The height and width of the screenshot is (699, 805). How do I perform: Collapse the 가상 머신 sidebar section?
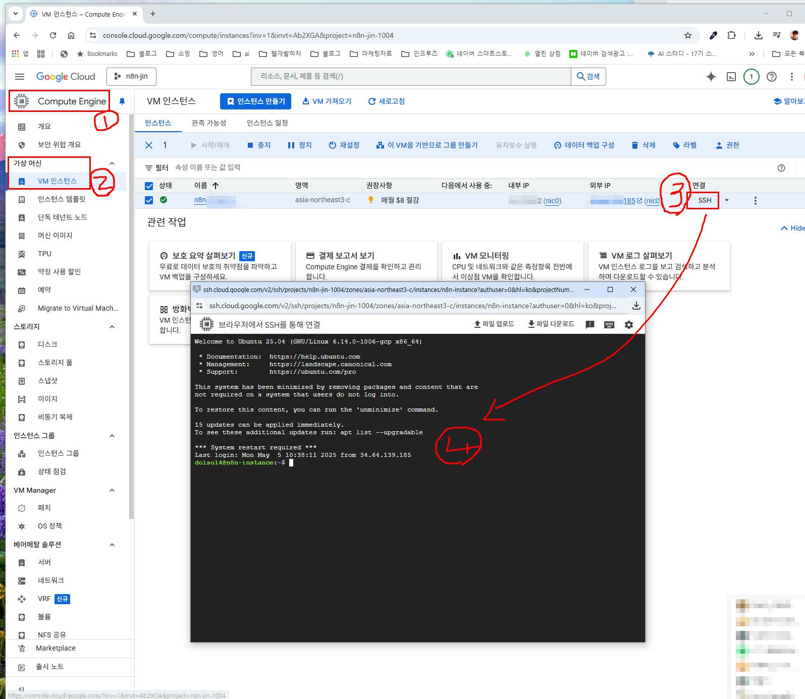pos(112,163)
